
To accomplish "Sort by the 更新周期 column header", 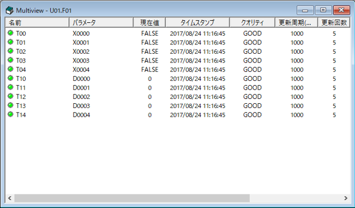I will click(x=296, y=23).
